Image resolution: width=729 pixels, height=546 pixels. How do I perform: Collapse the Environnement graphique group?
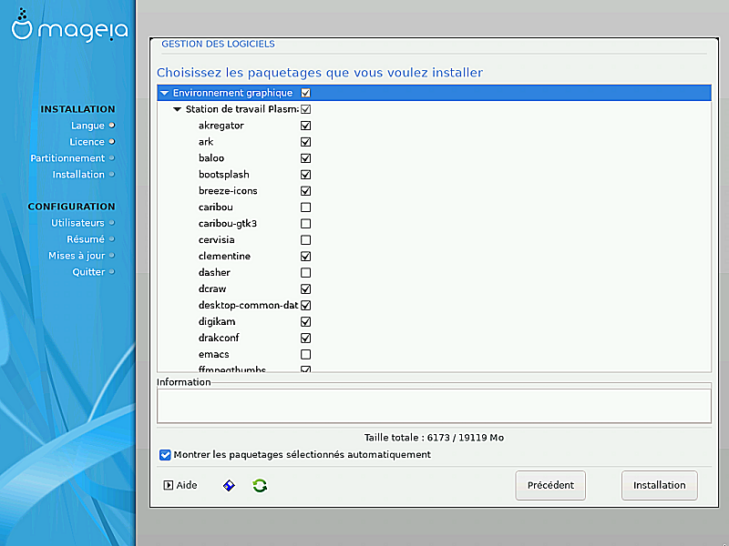click(164, 93)
